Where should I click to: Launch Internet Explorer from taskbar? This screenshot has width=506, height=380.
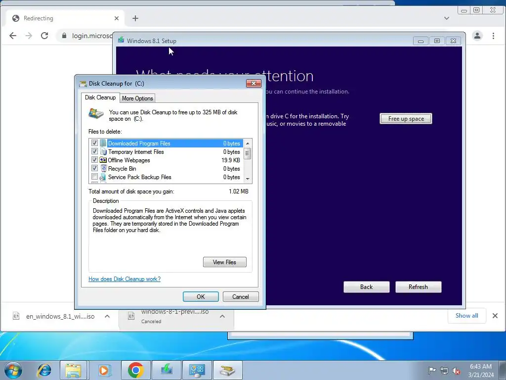pyautogui.click(x=44, y=370)
